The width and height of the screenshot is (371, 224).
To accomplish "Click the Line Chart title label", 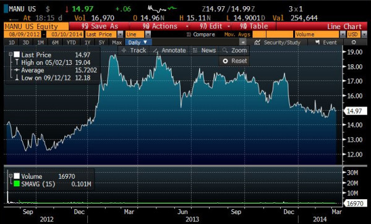I will tap(344, 27).
